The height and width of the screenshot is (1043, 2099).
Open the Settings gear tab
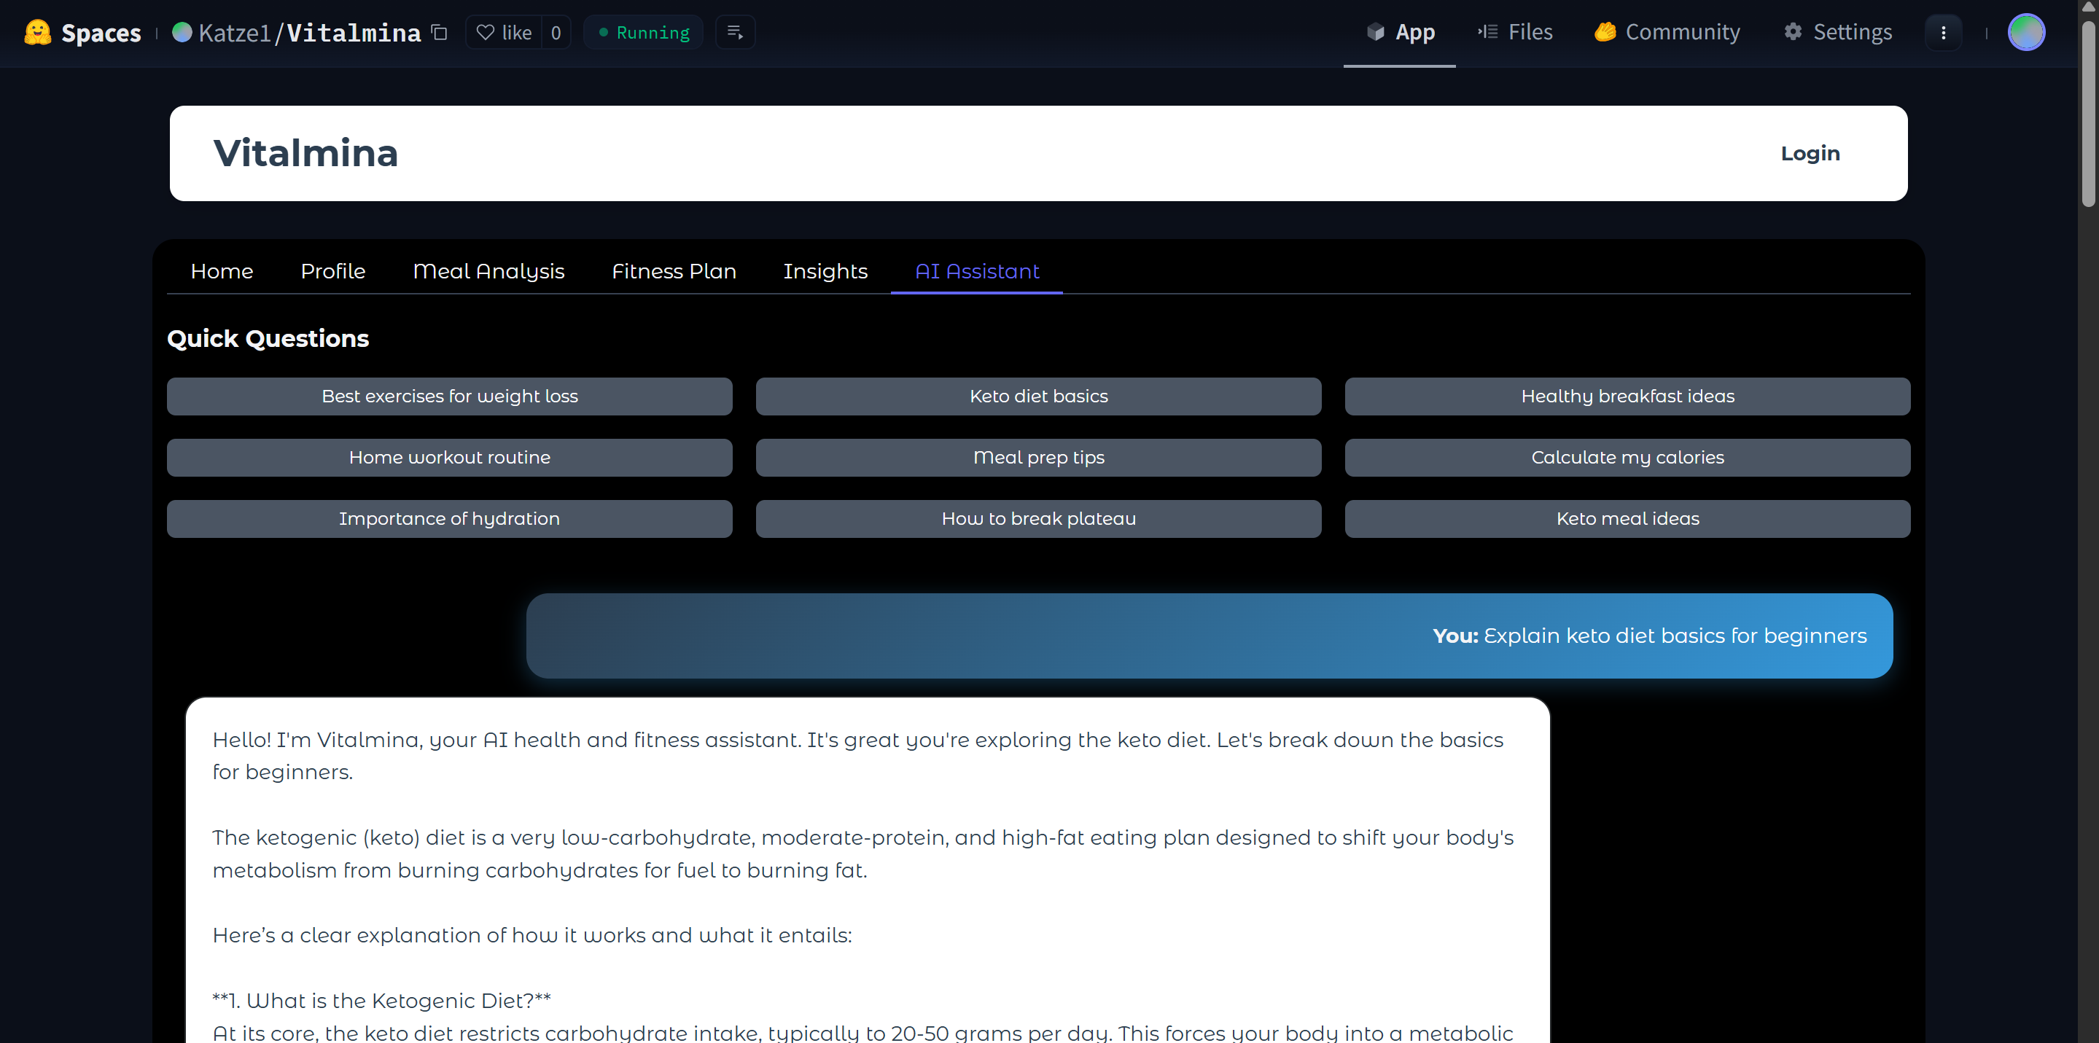pos(1838,33)
